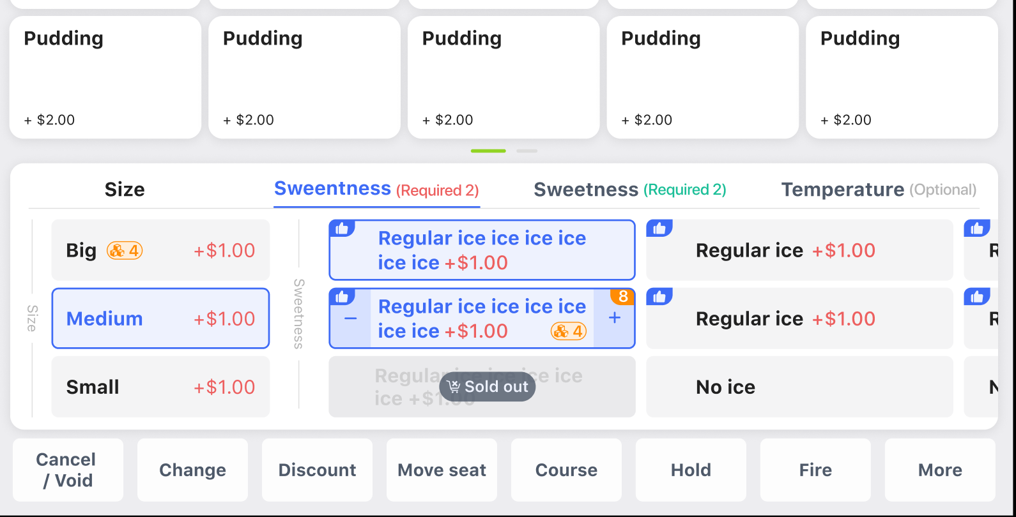Screen dimensions: 1016x517
Task: Click the plus stepper on selected Regular ice
Action: click(614, 318)
